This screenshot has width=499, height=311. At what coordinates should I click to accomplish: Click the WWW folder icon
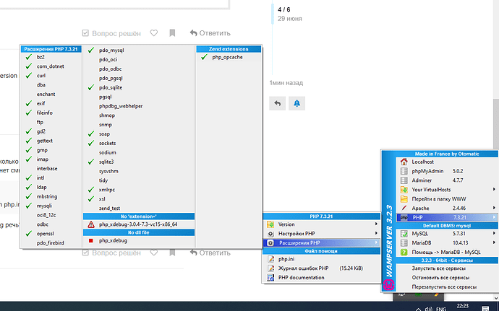click(404, 199)
